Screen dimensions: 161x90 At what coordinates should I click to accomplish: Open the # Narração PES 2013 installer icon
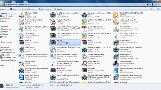click(x=21, y=15)
